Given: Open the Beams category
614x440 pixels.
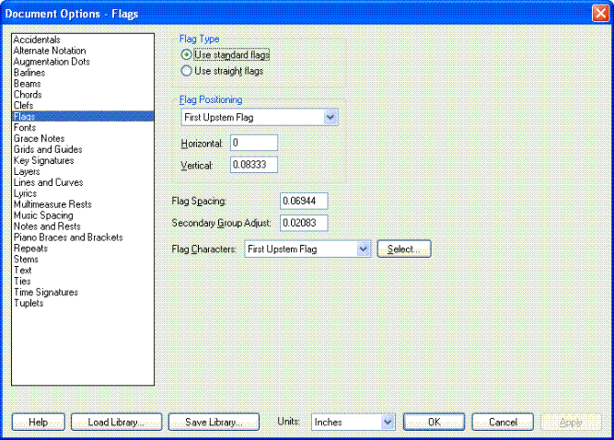Looking at the screenshot, I should pyautogui.click(x=28, y=84).
